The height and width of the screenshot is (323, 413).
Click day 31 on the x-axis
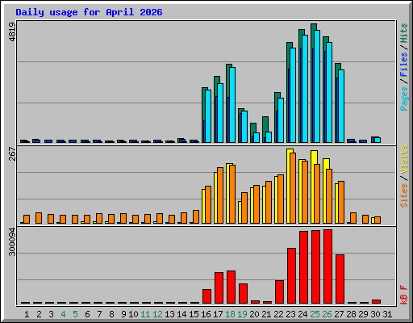pos(387,314)
